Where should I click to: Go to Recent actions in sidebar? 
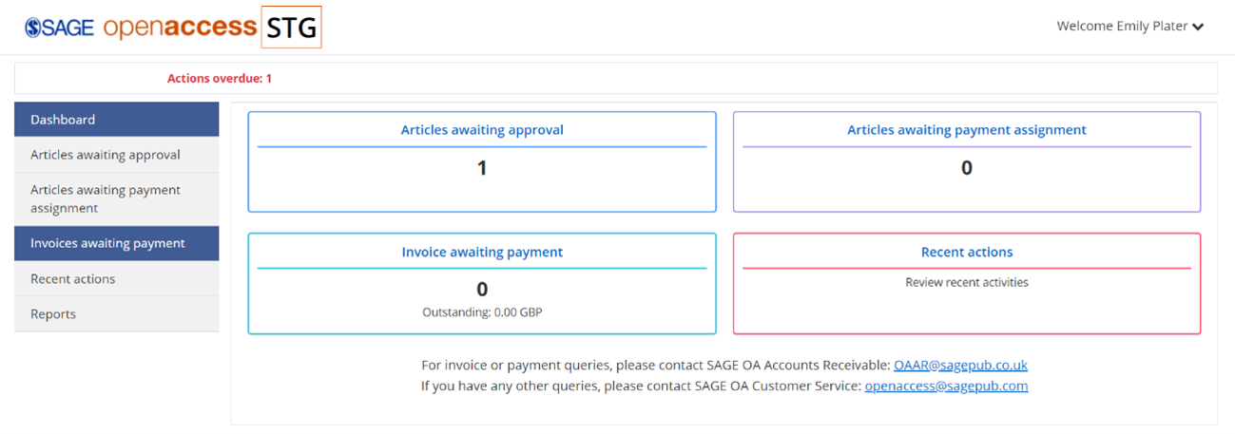(117, 279)
